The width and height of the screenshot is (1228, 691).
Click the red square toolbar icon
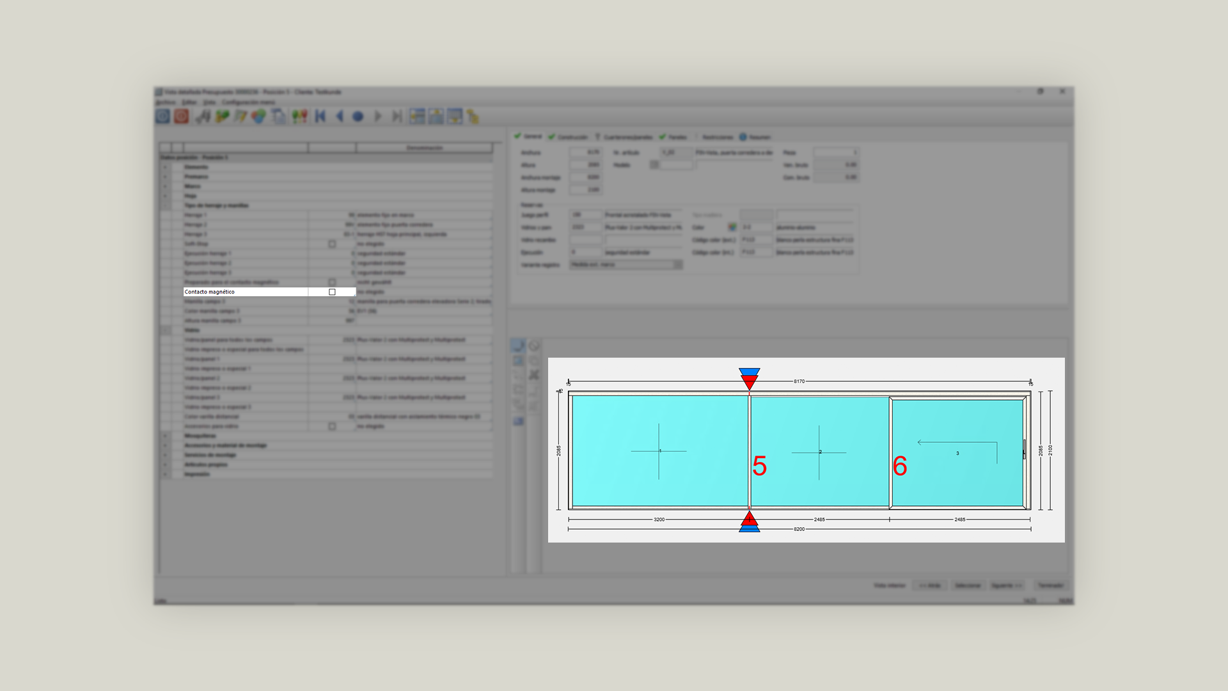point(182,116)
